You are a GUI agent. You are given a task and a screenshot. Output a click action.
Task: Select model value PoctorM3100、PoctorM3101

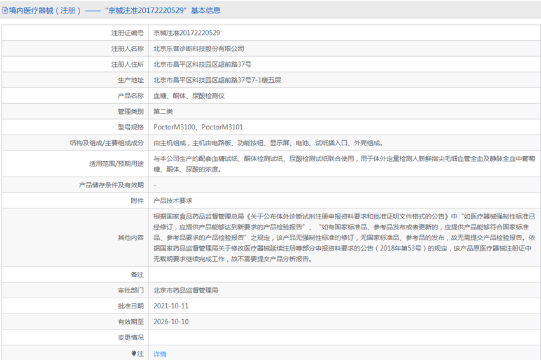point(199,127)
